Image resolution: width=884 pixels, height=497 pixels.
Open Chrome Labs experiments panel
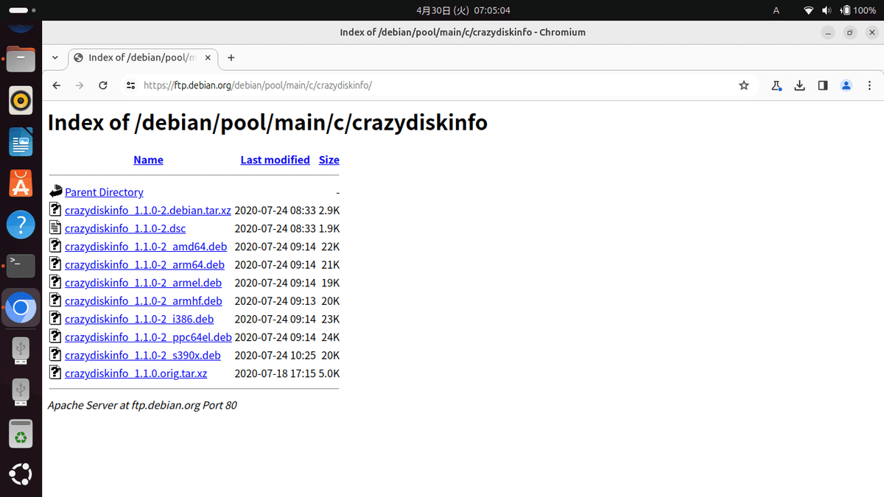tap(775, 85)
